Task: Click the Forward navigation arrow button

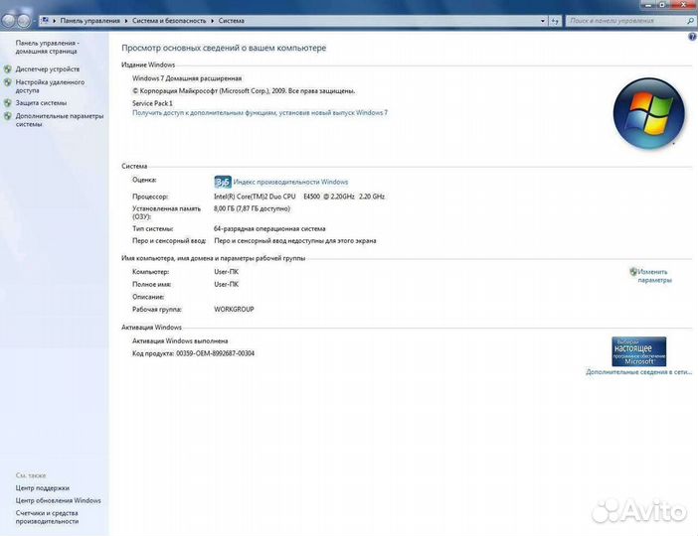Action: (x=23, y=21)
